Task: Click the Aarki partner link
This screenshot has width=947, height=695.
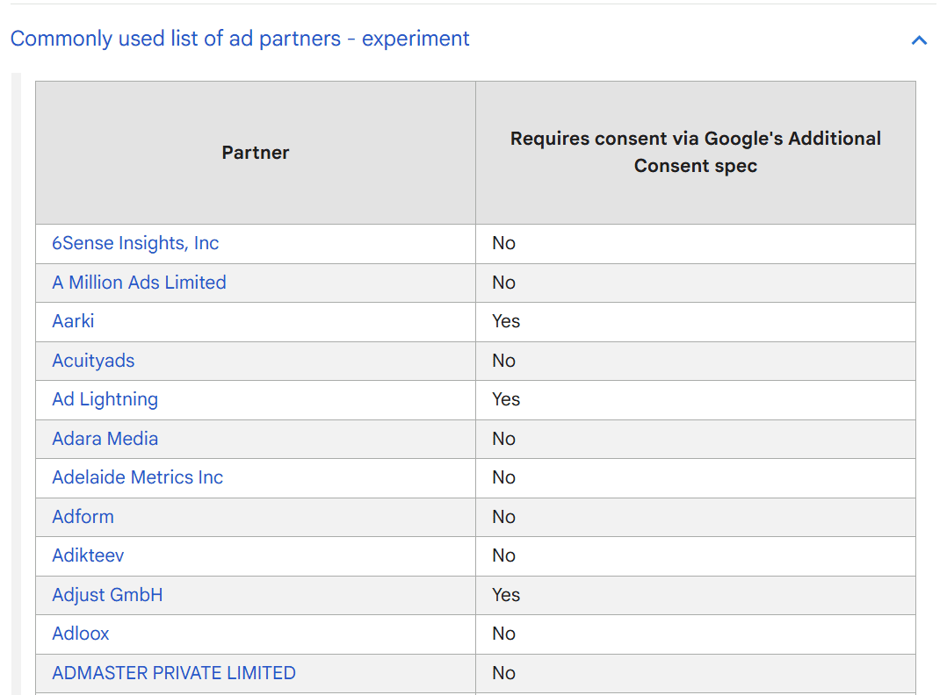Action: tap(73, 321)
